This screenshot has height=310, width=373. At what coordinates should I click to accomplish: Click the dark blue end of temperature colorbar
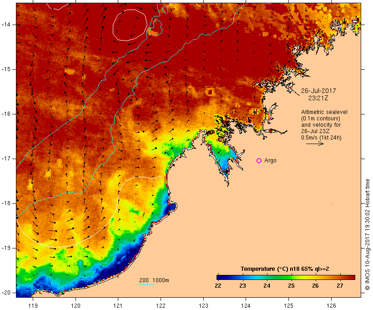pyautogui.click(x=219, y=277)
